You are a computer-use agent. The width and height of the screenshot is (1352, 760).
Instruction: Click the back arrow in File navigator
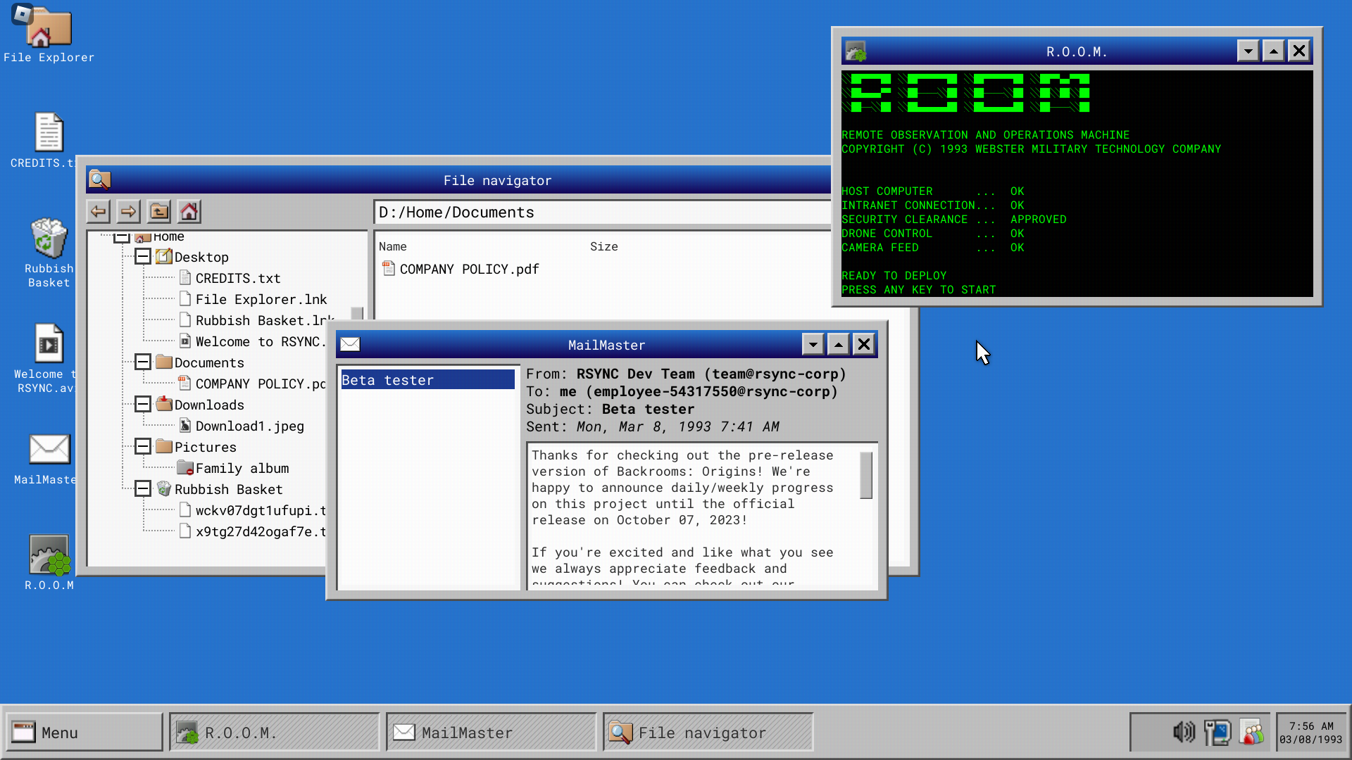click(x=99, y=211)
